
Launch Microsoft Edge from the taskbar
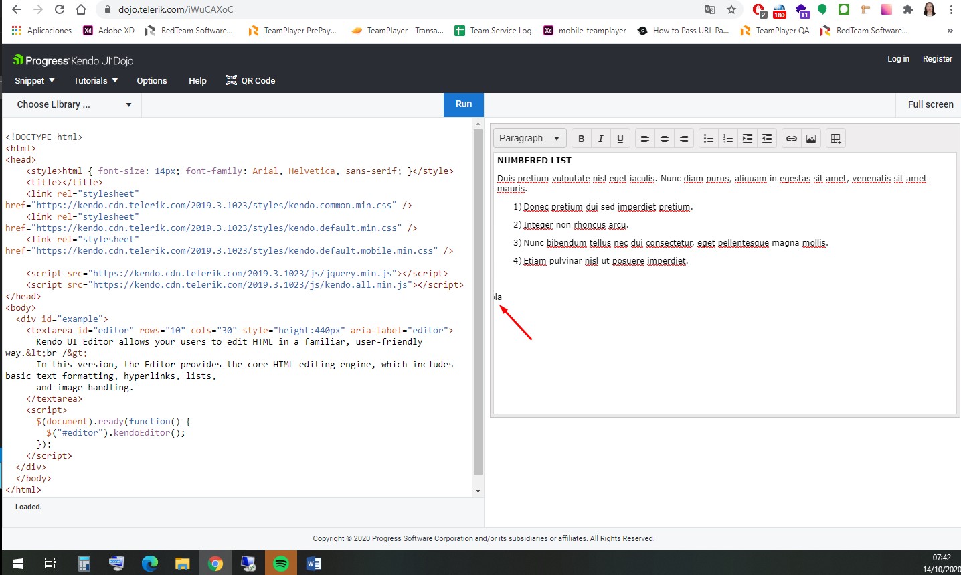click(x=149, y=564)
